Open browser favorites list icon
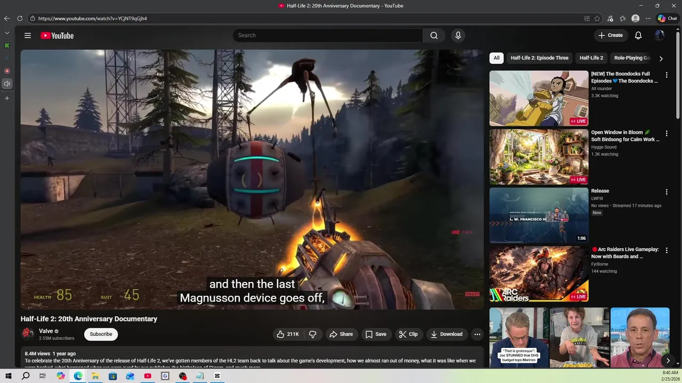 (622, 18)
